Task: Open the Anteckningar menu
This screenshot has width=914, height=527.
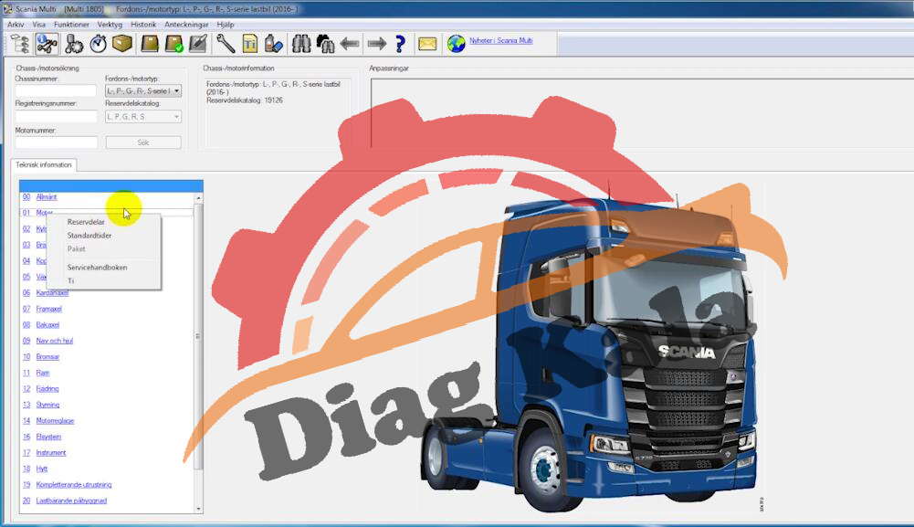Action: (x=186, y=25)
